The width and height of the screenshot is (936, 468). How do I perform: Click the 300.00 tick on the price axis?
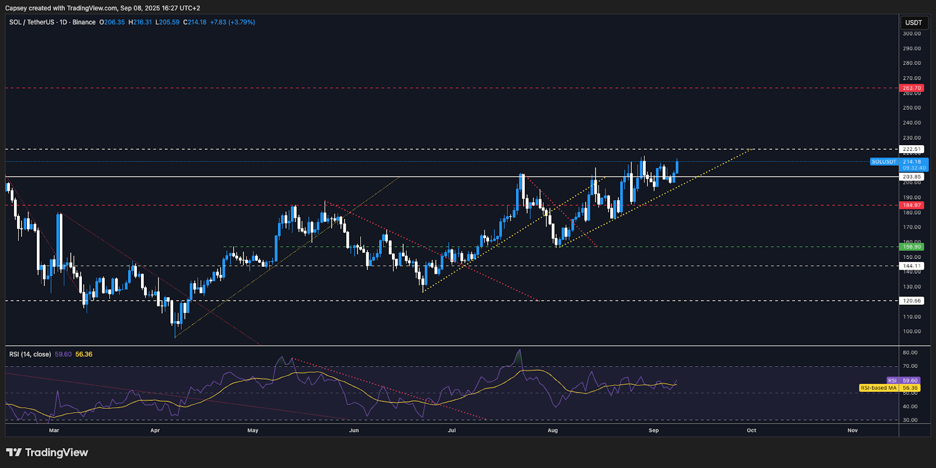pos(911,34)
